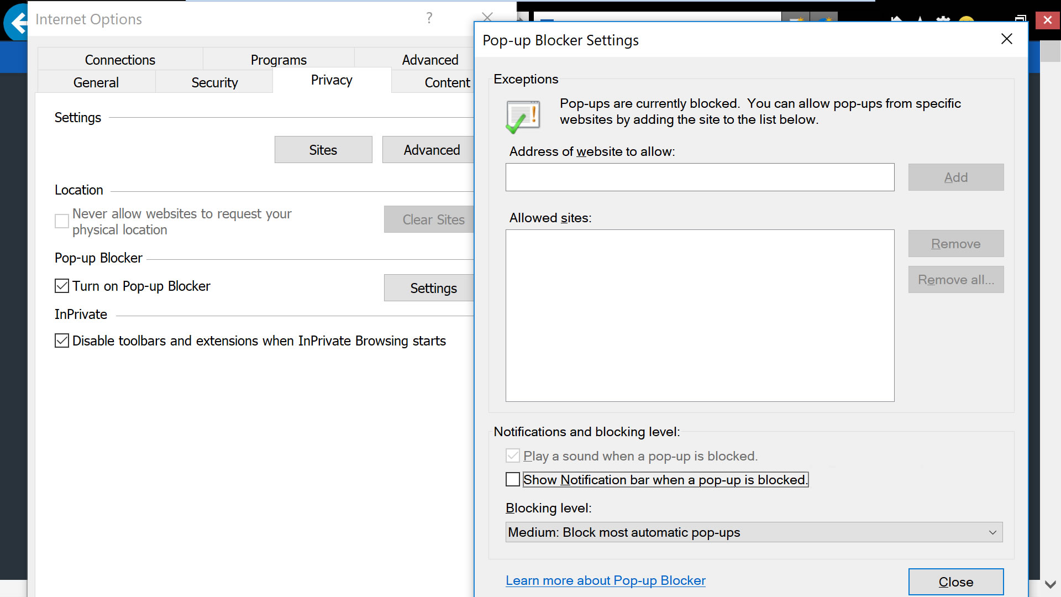1061x597 pixels.
Task: Open the Connections tab
Action: tap(120, 60)
